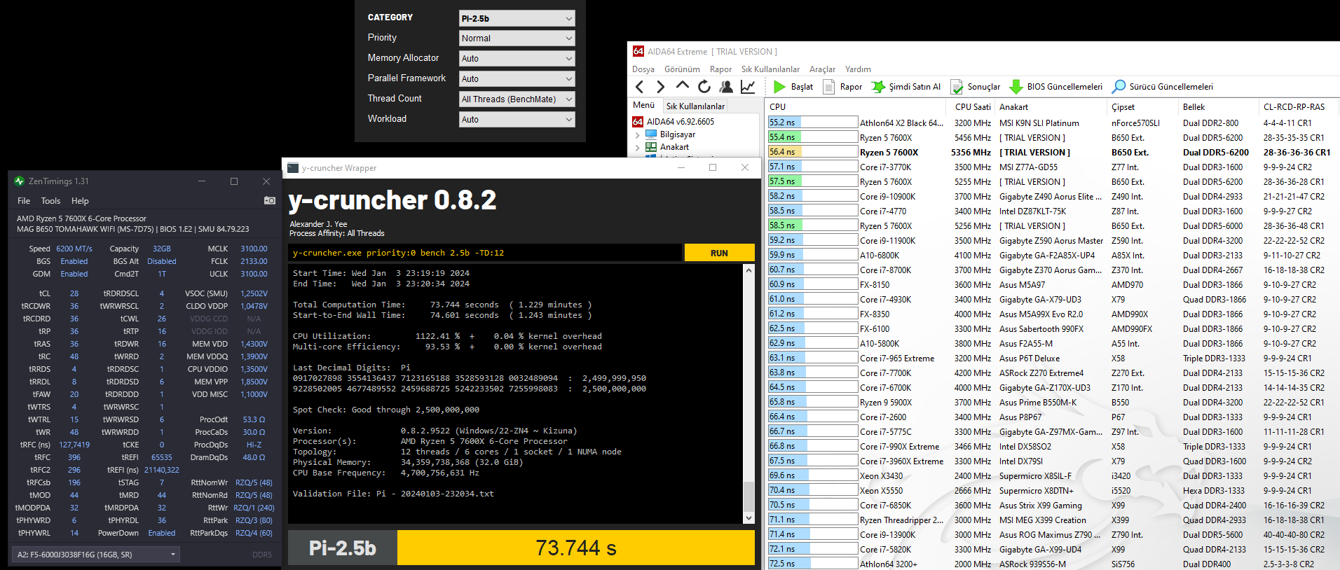Click the y-cruncher Wrapper title bar icon
Image resolution: width=1340 pixels, height=570 pixels.
point(293,168)
